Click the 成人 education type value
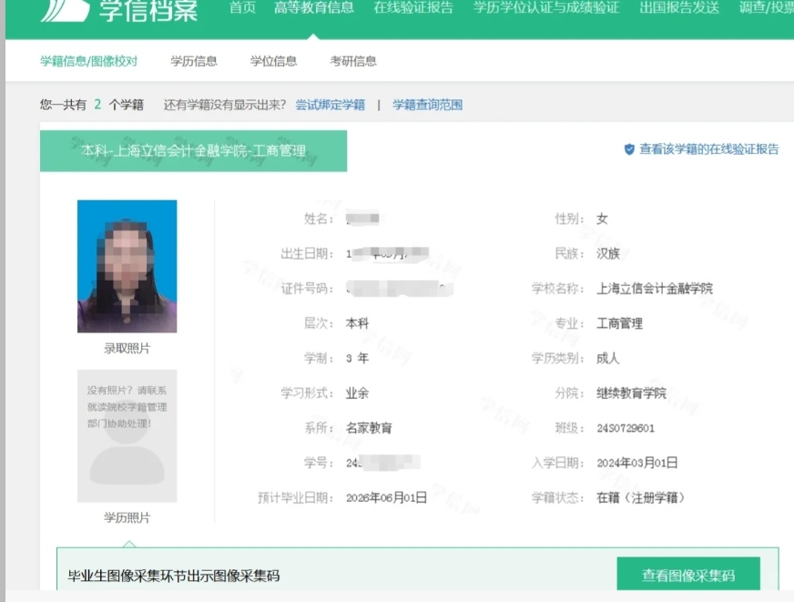 [x=607, y=359]
